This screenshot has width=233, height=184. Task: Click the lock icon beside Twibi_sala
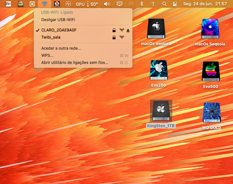pyautogui.click(x=114, y=37)
